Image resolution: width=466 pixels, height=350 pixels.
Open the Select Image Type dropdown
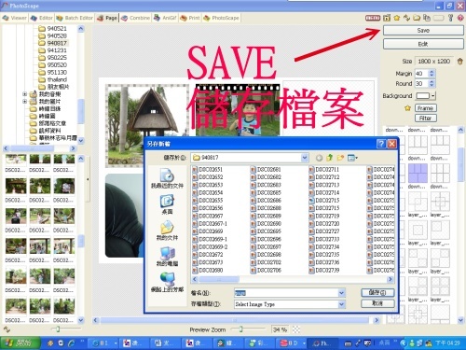click(x=290, y=304)
